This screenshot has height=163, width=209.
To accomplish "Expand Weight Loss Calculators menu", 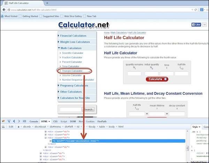I will [x=75, y=42].
